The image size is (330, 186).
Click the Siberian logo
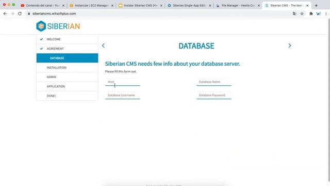(58, 26)
